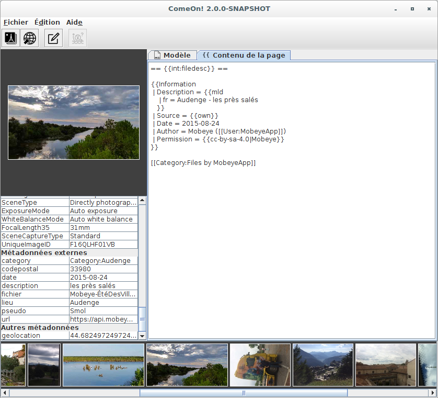Click '| fr = Audenge - les près salés' line

[209, 100]
